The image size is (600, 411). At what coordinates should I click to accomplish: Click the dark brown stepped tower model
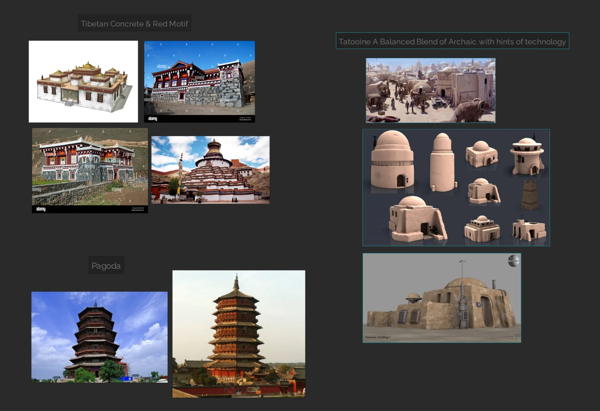[530, 195]
